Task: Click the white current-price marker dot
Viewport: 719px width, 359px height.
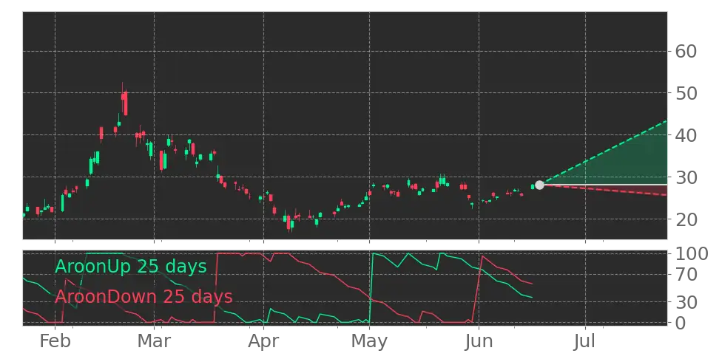Action: [539, 185]
